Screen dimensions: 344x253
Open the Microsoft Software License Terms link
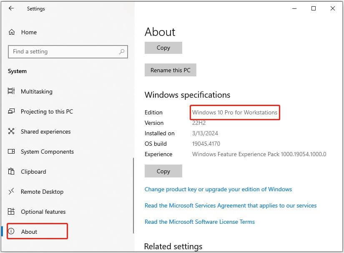pyautogui.click(x=199, y=222)
